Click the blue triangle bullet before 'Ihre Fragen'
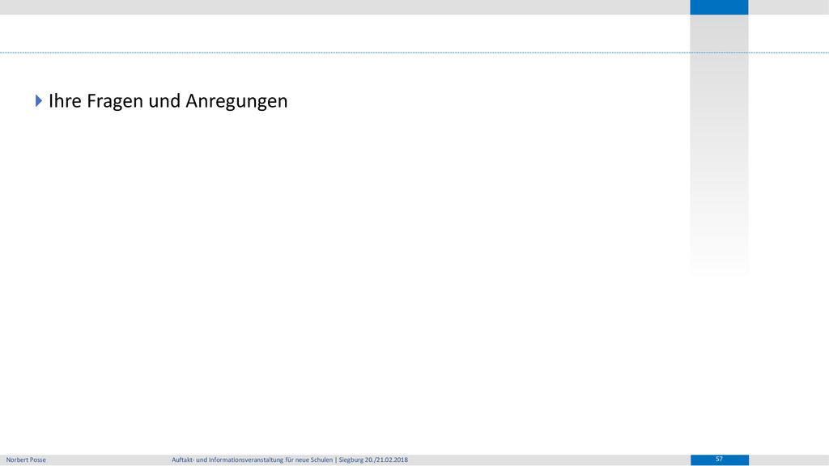829x466 pixels. point(39,100)
